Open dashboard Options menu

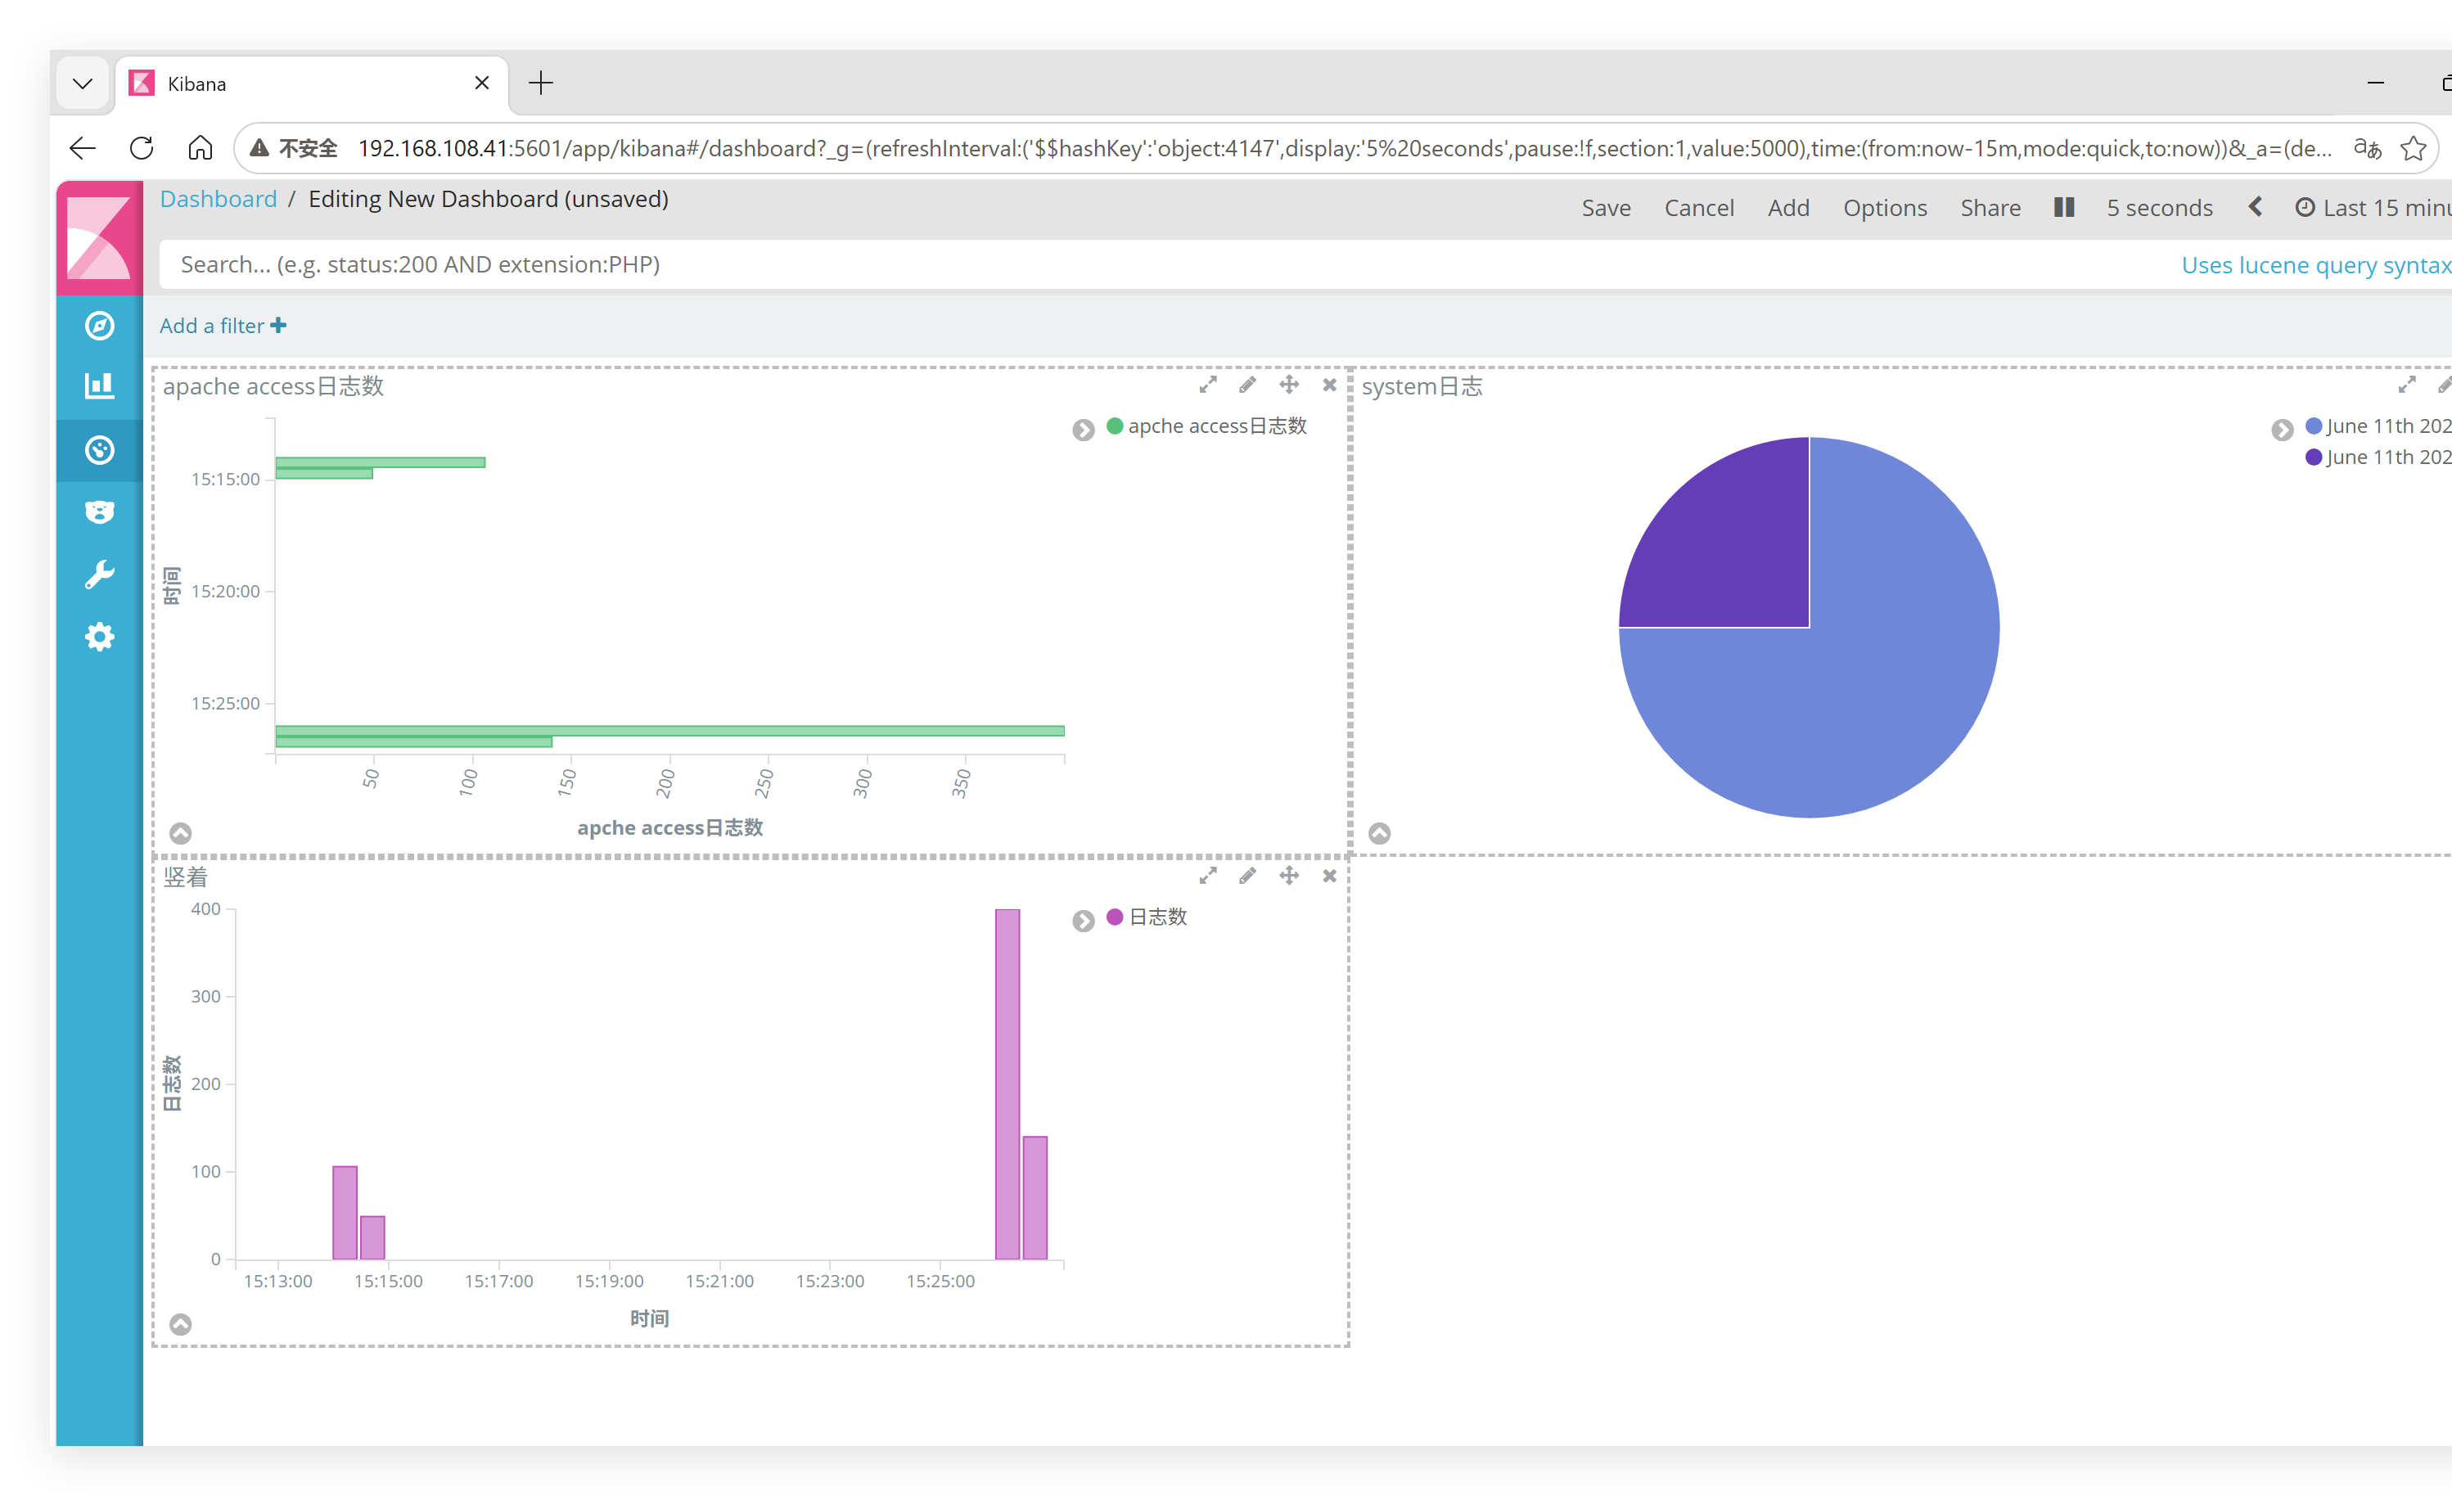point(1885,208)
